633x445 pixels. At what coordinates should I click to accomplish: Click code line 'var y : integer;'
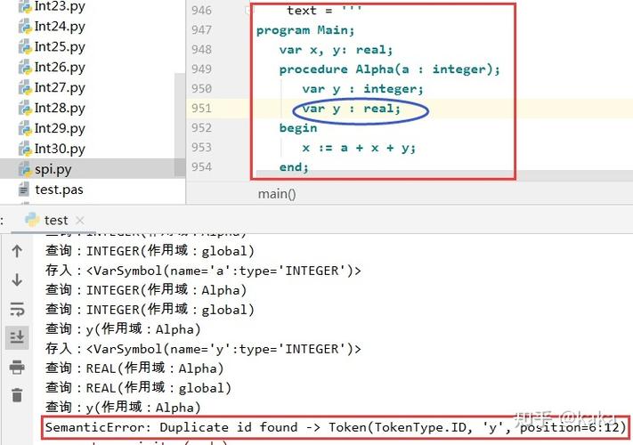pyautogui.click(x=362, y=89)
